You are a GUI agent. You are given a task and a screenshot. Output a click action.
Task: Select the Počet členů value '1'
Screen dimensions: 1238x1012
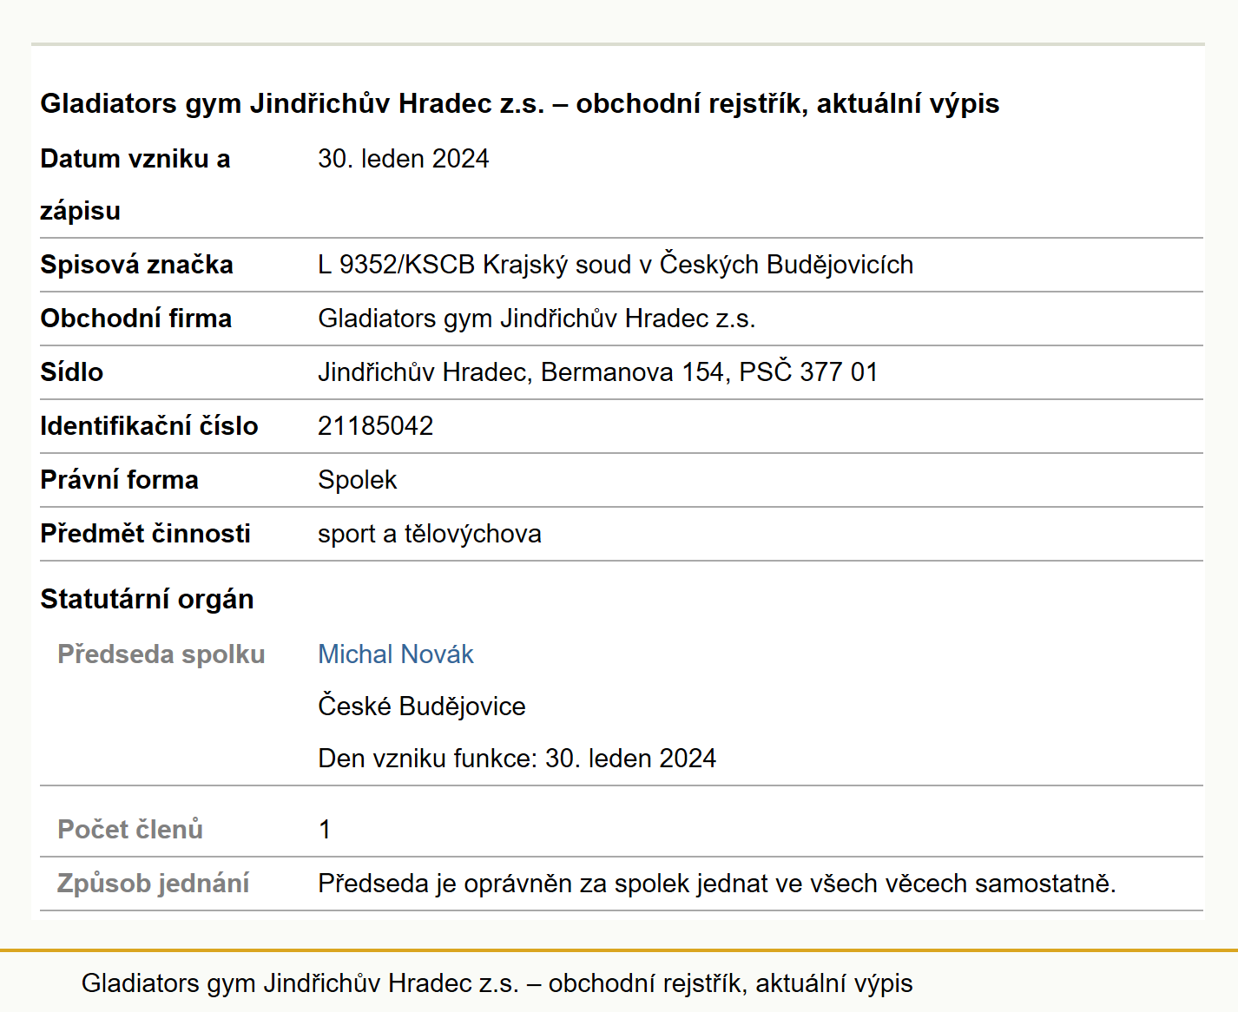[325, 830]
